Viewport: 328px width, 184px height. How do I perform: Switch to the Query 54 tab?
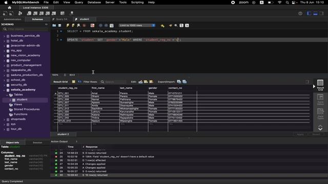(61, 19)
